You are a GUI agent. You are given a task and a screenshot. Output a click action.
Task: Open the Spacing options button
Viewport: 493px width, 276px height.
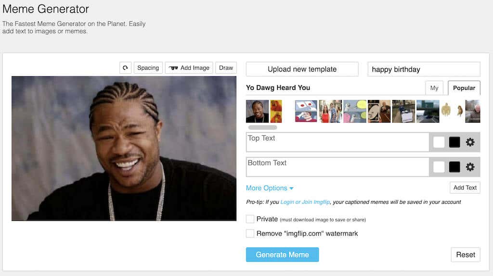148,68
